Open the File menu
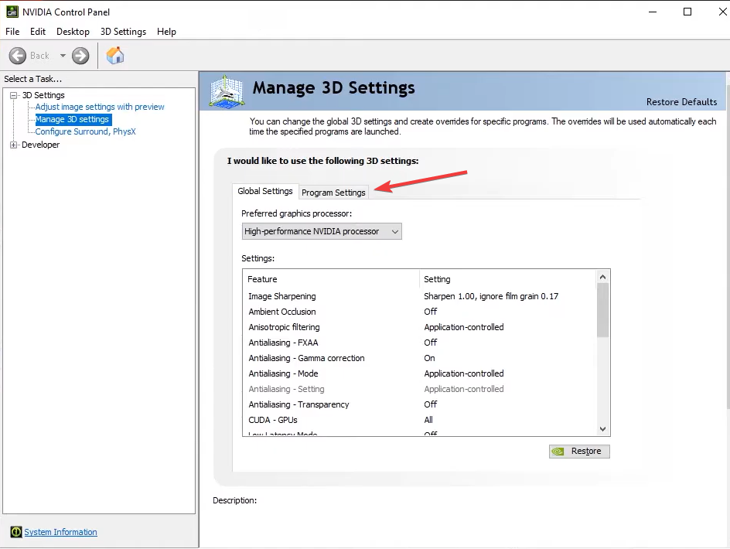This screenshot has width=730, height=549. (12, 31)
